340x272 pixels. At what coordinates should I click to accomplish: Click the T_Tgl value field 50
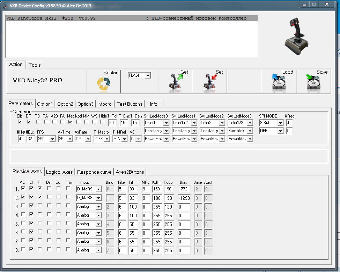click(112, 123)
